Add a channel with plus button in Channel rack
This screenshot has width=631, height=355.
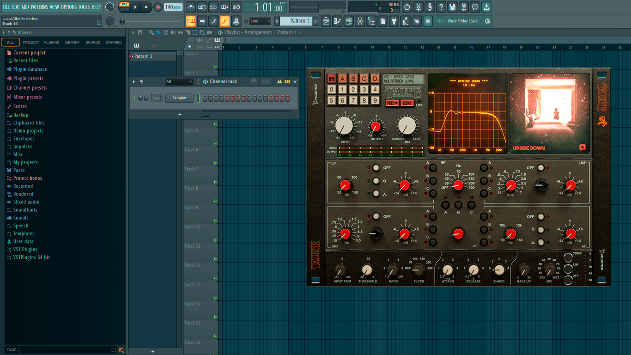click(180, 115)
